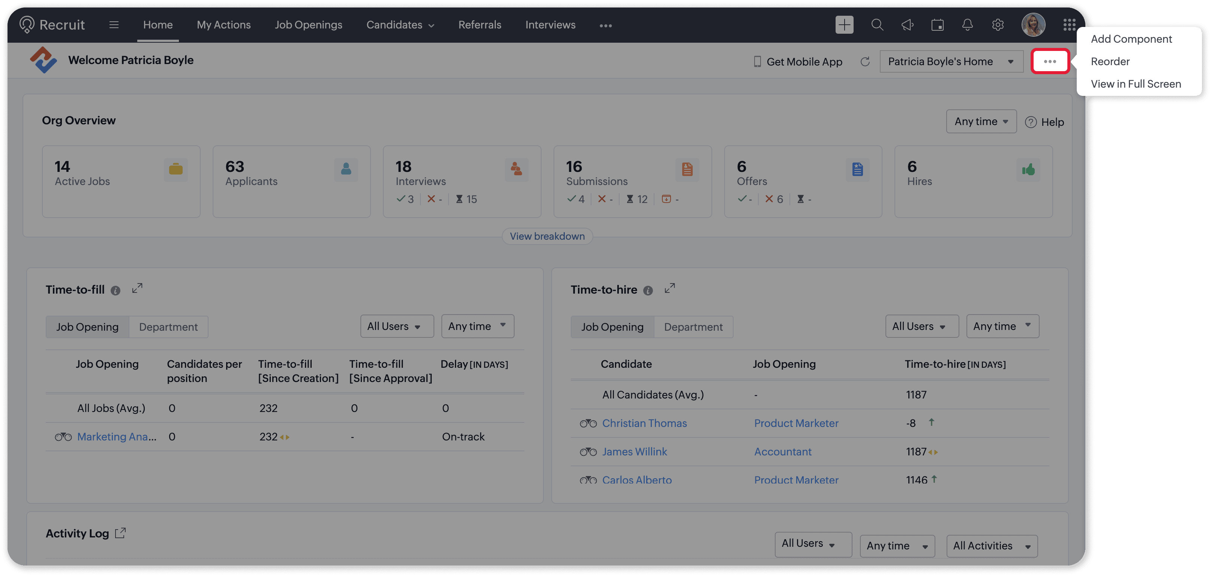
Task: Open the calendar icon in top bar
Action: point(937,24)
